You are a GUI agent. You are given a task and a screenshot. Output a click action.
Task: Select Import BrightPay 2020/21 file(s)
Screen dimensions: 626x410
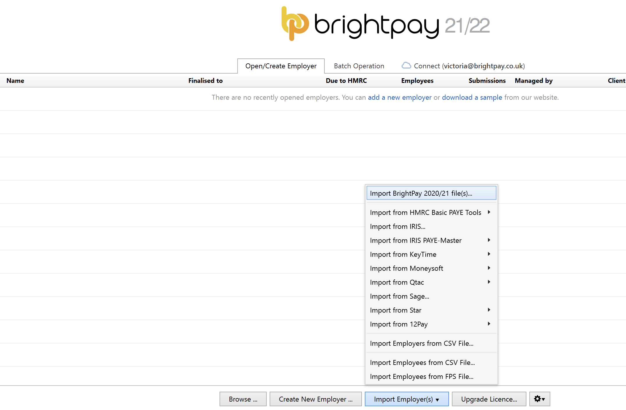[x=431, y=193]
